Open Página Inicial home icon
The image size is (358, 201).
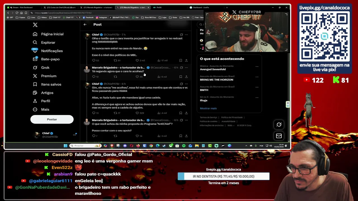35,34
